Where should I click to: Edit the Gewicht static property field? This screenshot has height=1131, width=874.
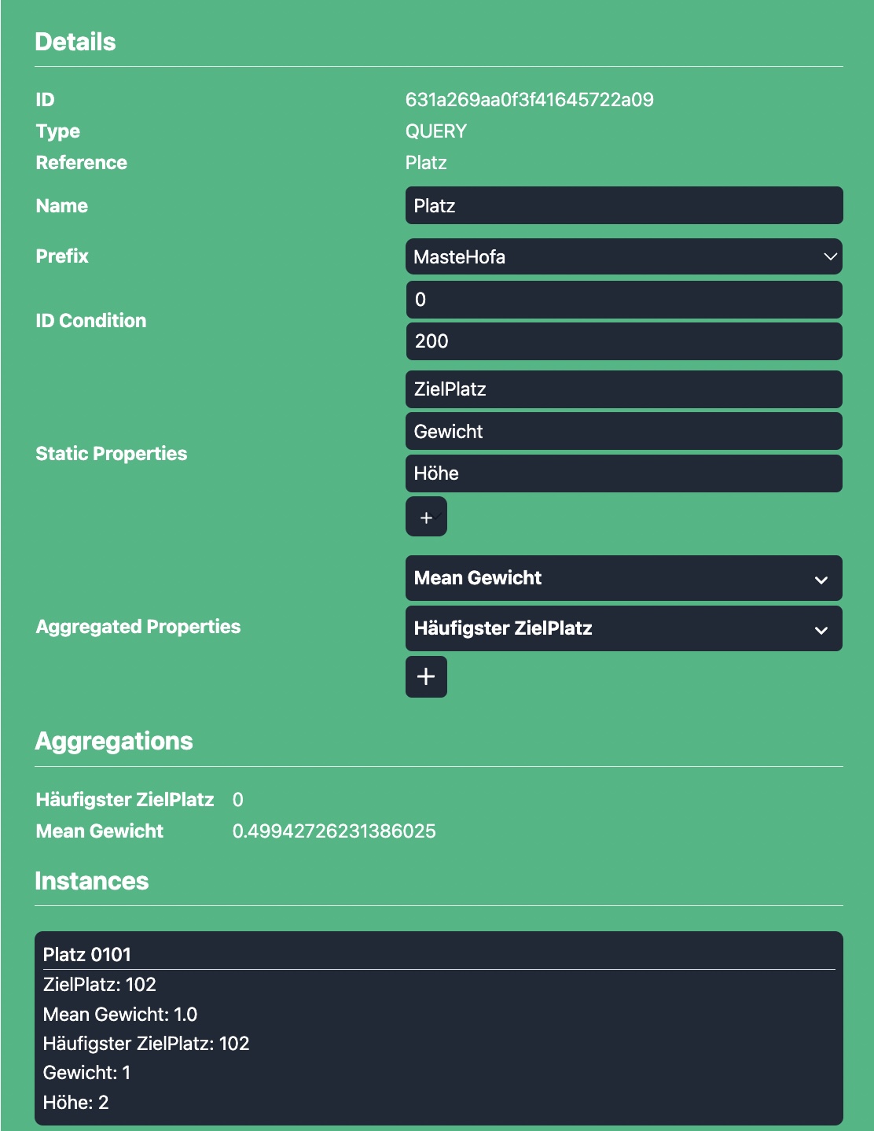tap(624, 431)
